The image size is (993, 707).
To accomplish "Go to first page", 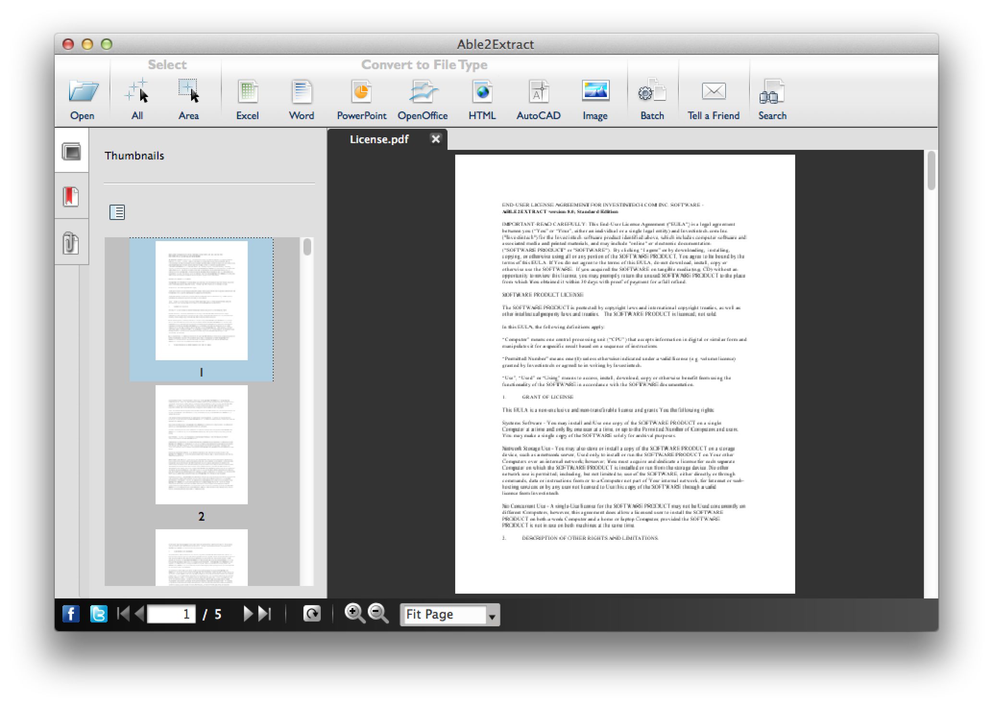I will 123,614.
